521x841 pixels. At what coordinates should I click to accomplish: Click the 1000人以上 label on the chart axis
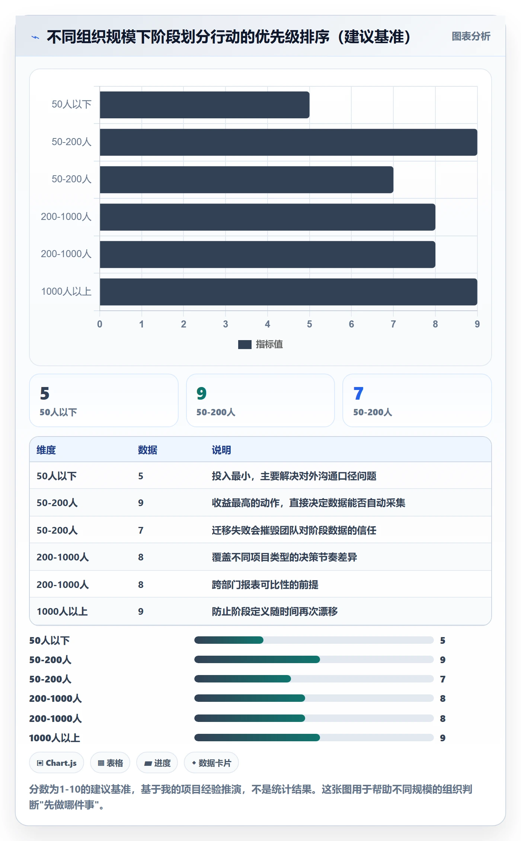click(66, 291)
